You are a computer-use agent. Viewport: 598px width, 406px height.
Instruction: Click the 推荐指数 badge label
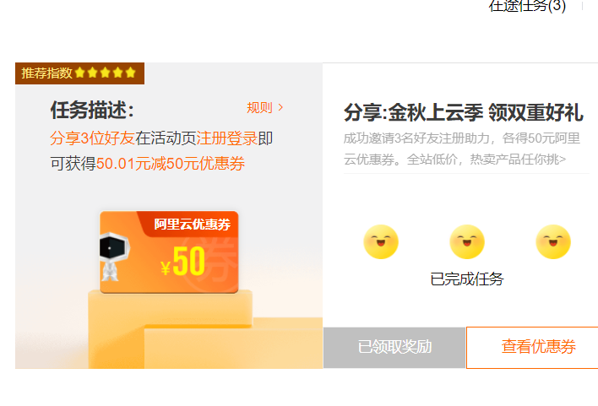click(x=46, y=73)
